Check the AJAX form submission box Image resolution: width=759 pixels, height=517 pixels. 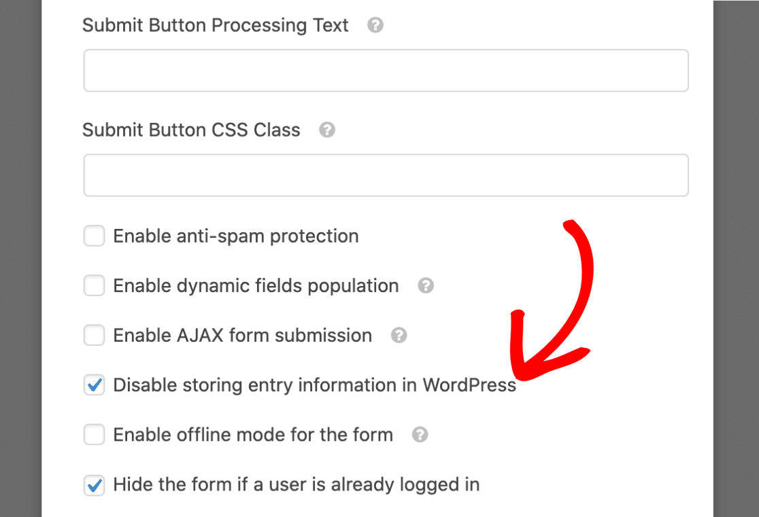(x=94, y=335)
